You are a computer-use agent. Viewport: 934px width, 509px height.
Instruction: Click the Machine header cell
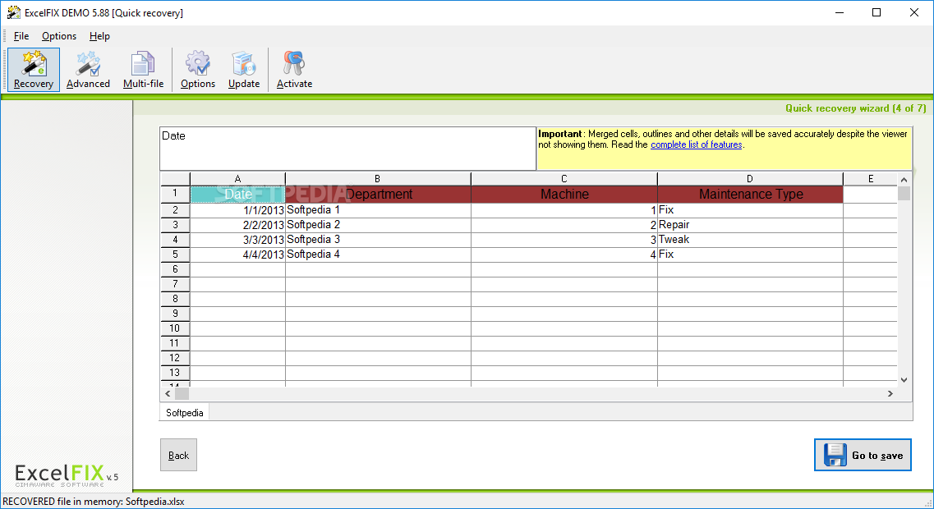(x=564, y=194)
